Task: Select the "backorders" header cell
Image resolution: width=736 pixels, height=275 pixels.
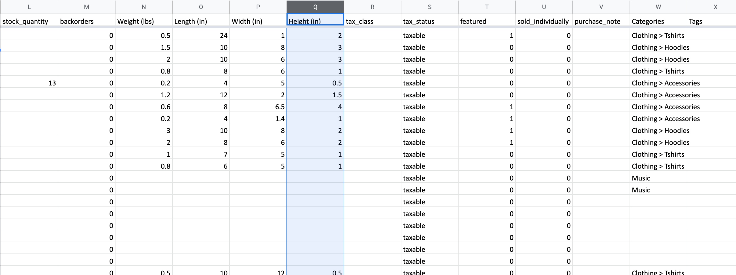Action: (x=87, y=22)
